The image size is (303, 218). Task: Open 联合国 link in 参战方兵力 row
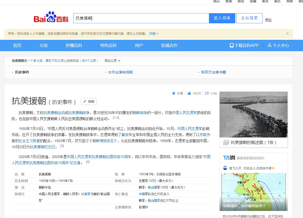coord(153,187)
